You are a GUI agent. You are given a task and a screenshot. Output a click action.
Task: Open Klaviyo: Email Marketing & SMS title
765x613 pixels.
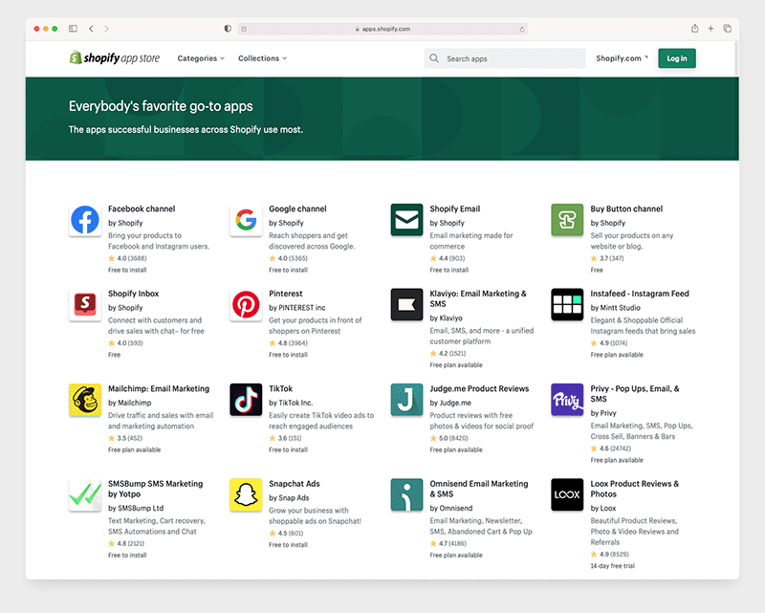click(x=478, y=298)
